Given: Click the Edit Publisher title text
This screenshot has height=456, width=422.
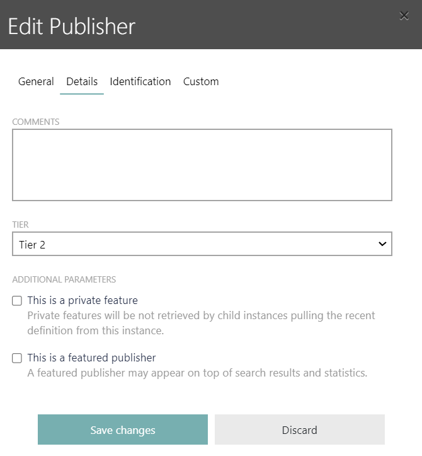Looking at the screenshot, I should point(72,26).
